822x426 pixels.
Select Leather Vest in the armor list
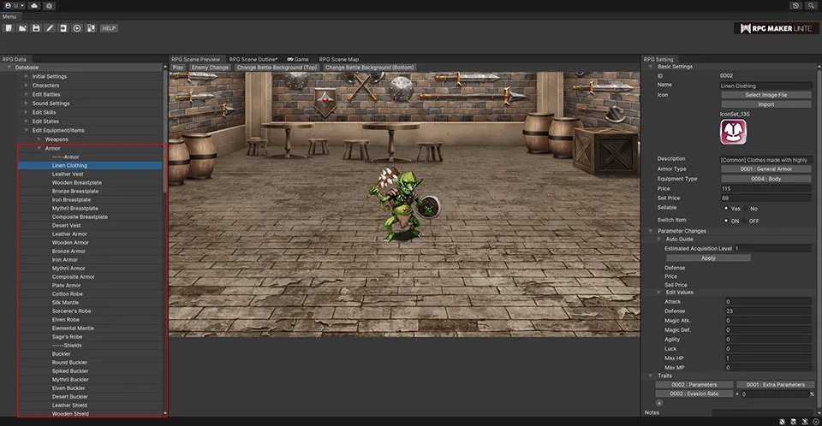68,174
